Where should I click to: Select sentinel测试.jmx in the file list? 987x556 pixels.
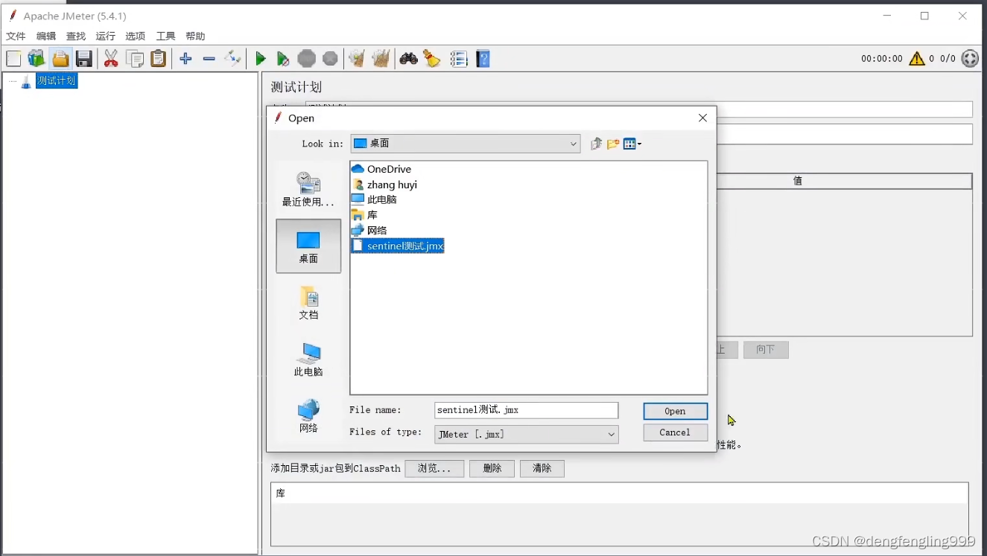pos(398,246)
